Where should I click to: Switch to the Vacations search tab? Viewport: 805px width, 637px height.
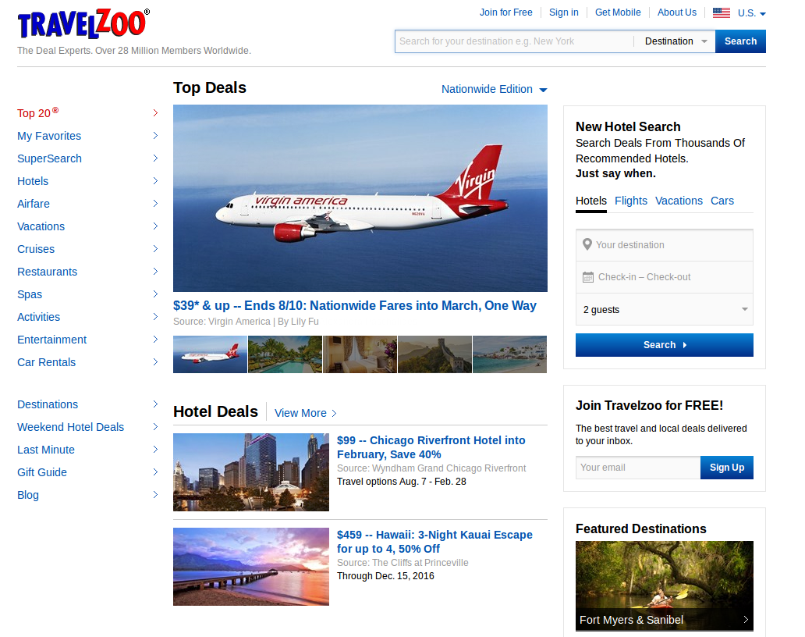point(679,201)
